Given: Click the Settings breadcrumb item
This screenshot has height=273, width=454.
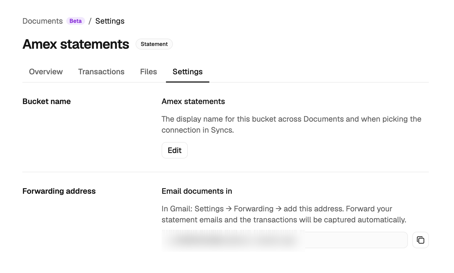Looking at the screenshot, I should tap(110, 21).
